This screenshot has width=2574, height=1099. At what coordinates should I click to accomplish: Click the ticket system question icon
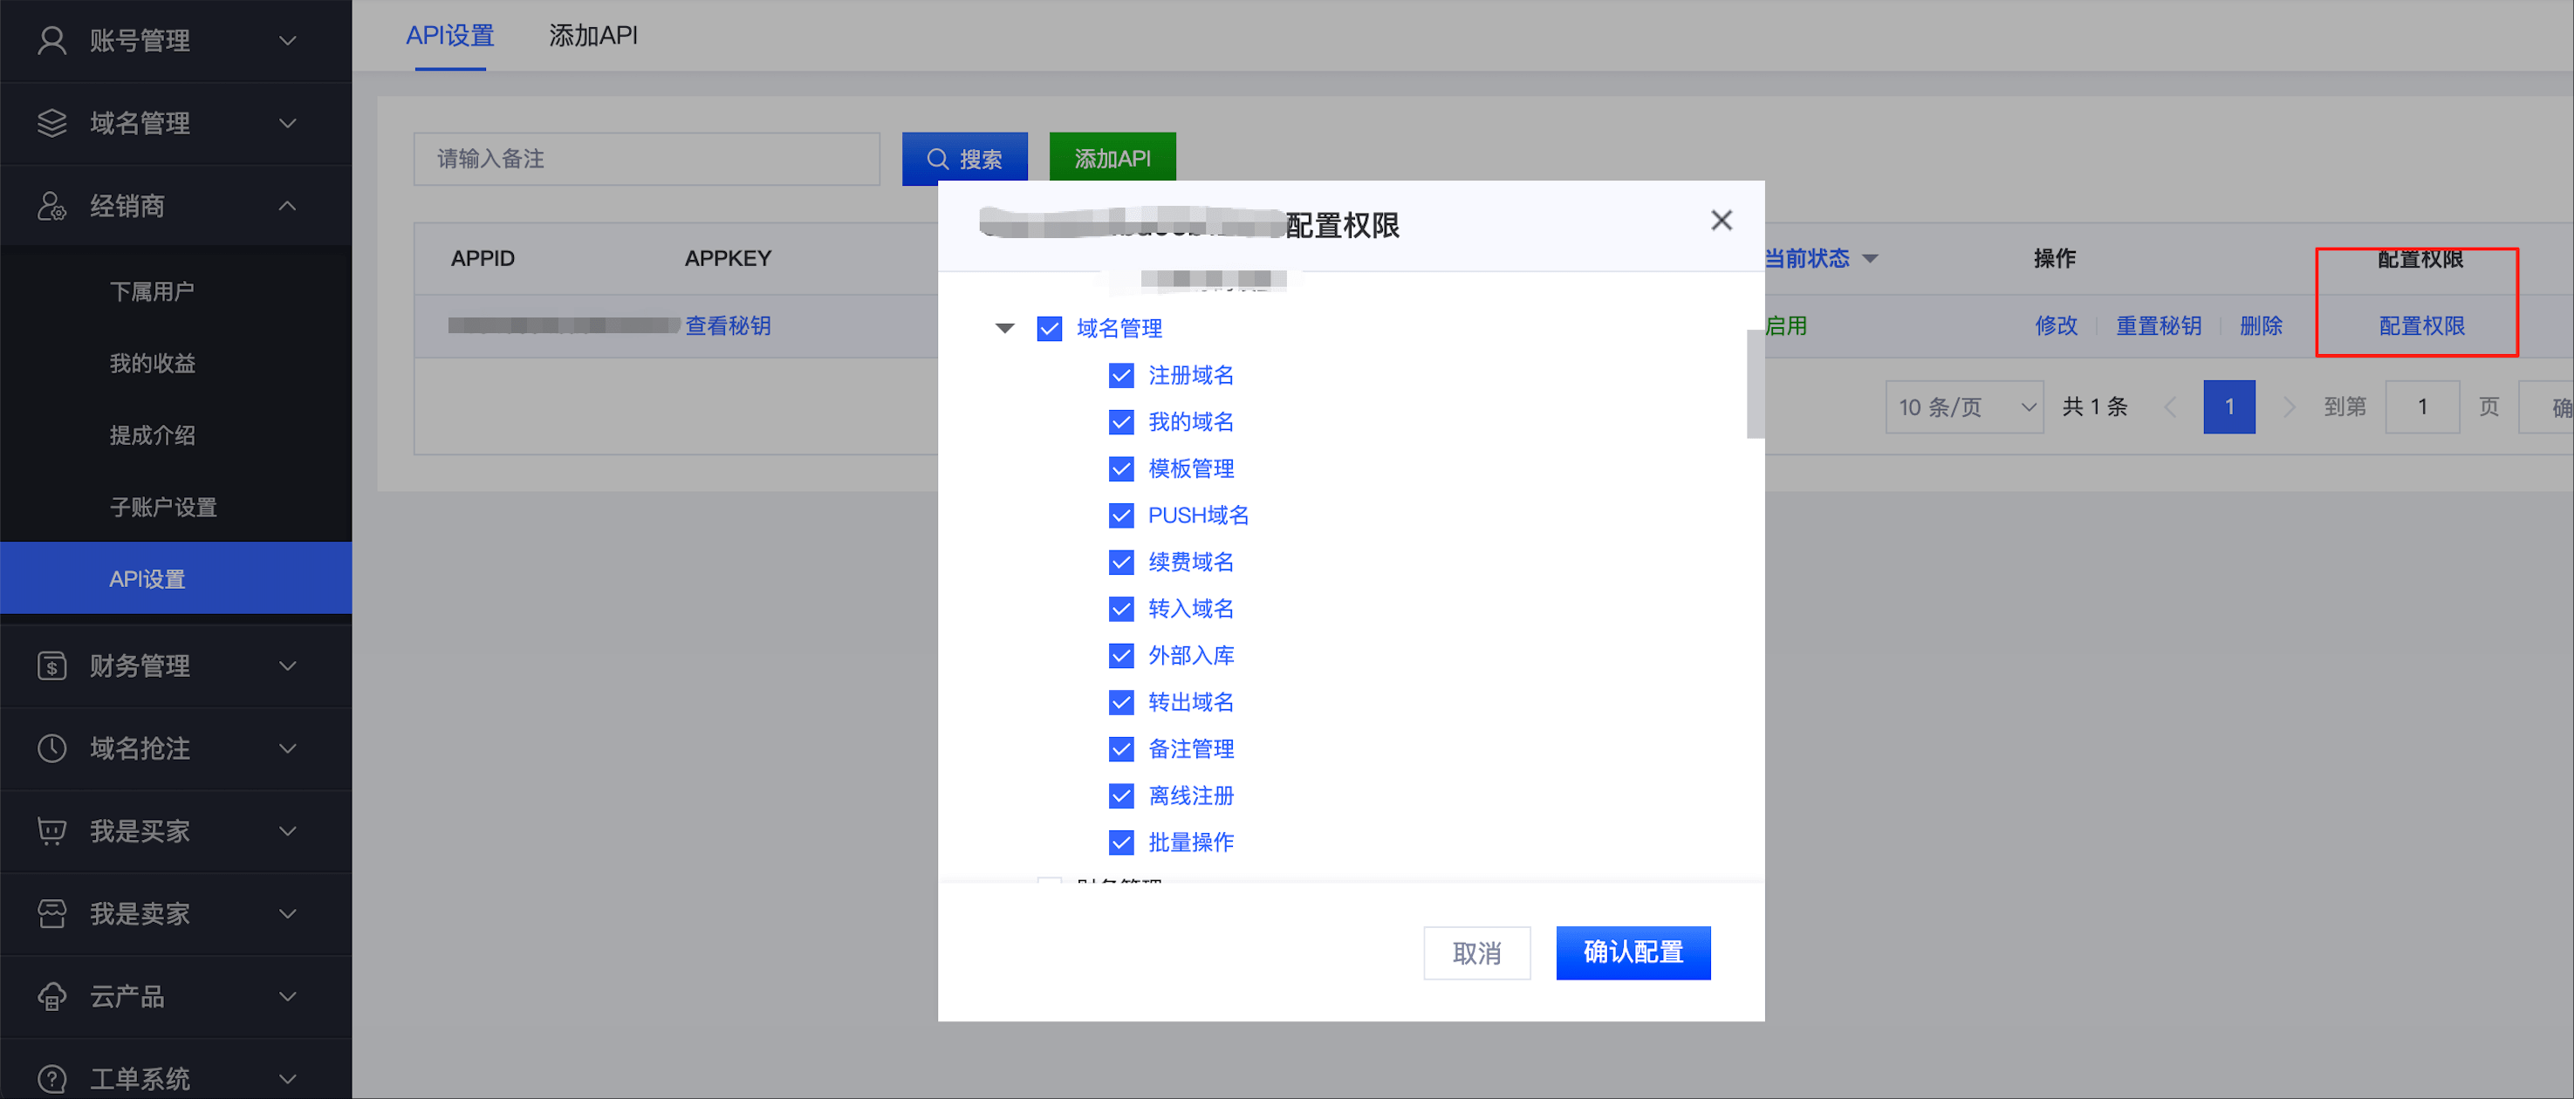pos(52,1079)
